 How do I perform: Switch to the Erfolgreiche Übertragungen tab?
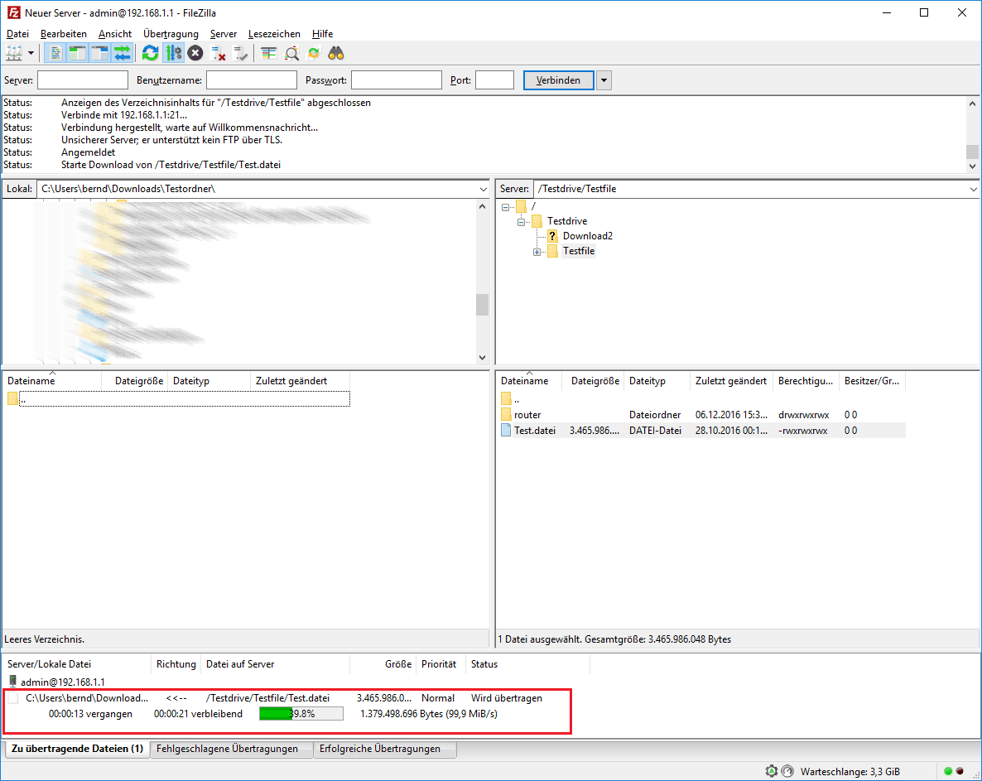[384, 749]
